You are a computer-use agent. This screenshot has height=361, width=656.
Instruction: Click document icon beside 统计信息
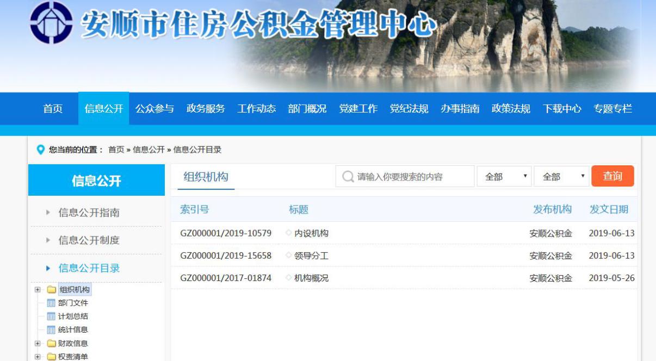point(51,330)
